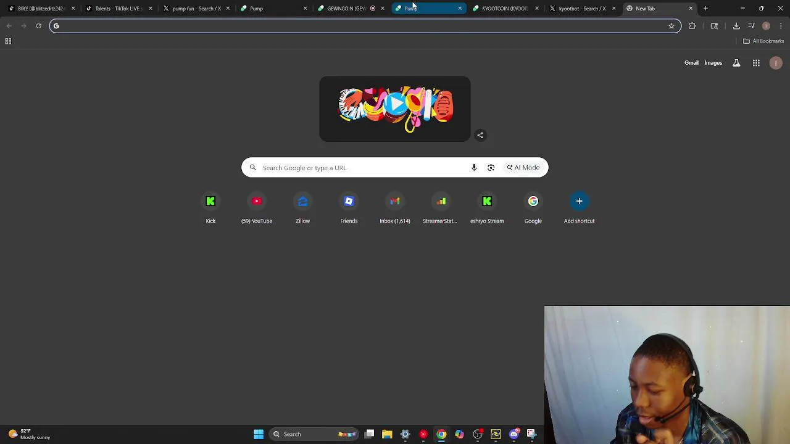Open the media controls toolbar icon
The width and height of the screenshot is (790, 444).
tap(751, 26)
